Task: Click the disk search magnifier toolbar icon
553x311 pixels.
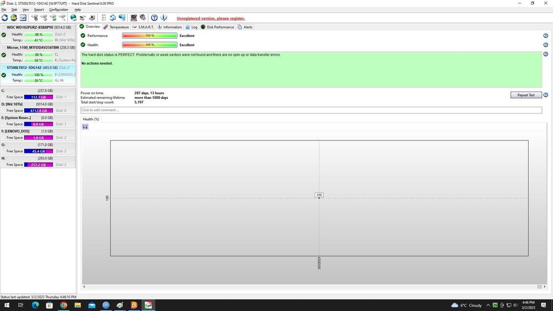Action: pyautogui.click(x=62, y=18)
